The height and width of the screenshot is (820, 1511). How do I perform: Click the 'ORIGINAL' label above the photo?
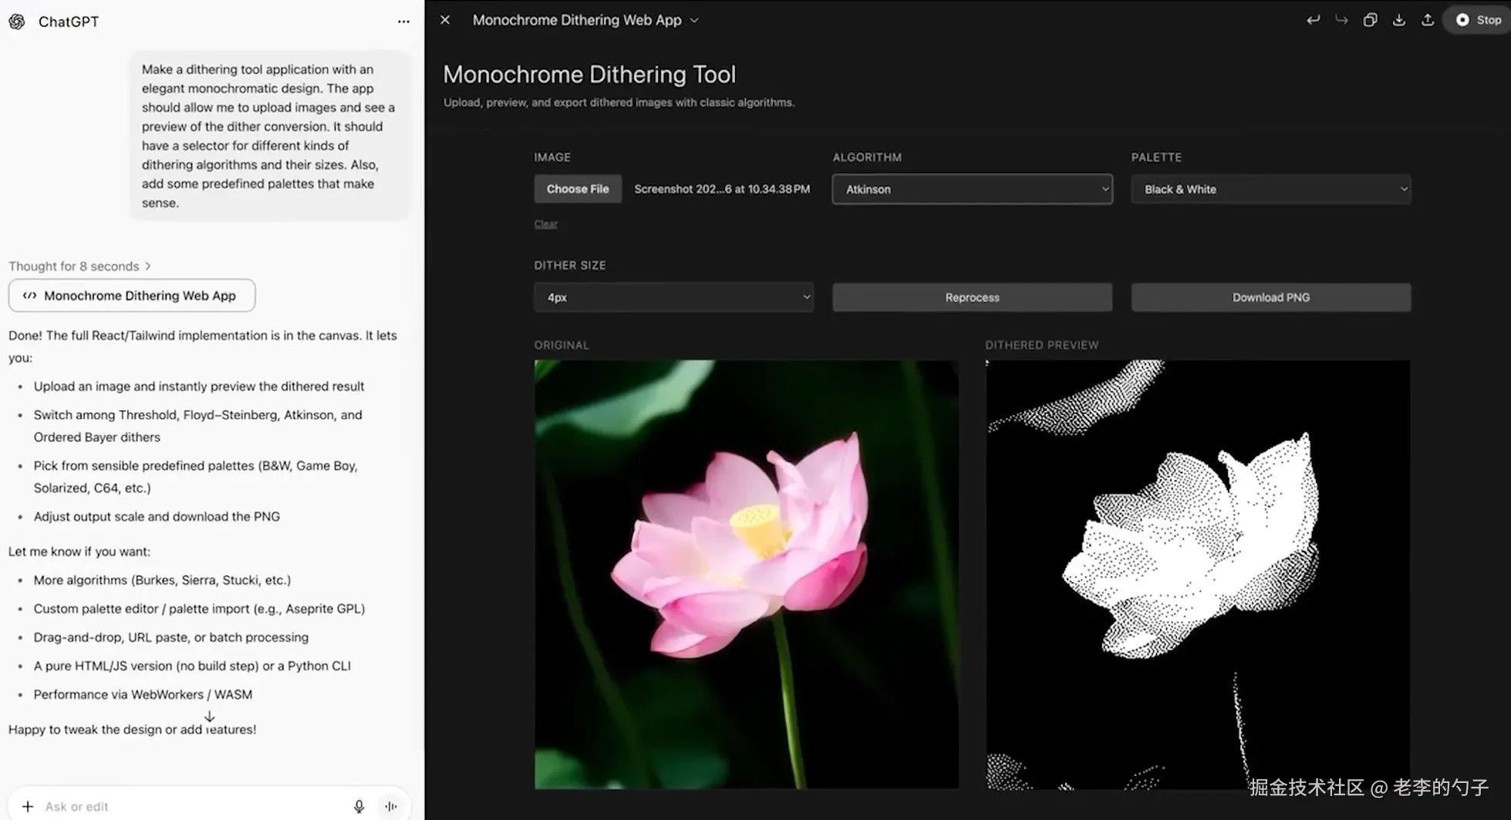(562, 345)
